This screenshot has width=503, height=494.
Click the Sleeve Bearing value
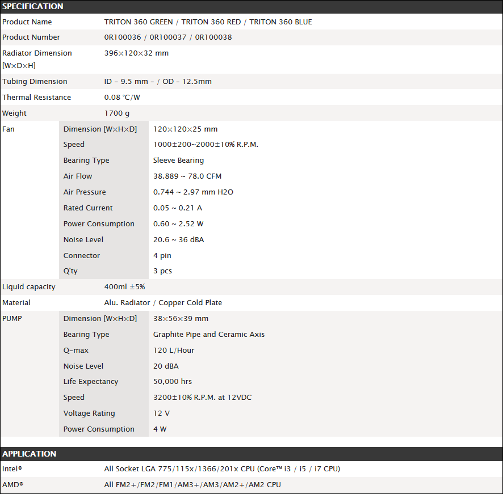(x=178, y=161)
